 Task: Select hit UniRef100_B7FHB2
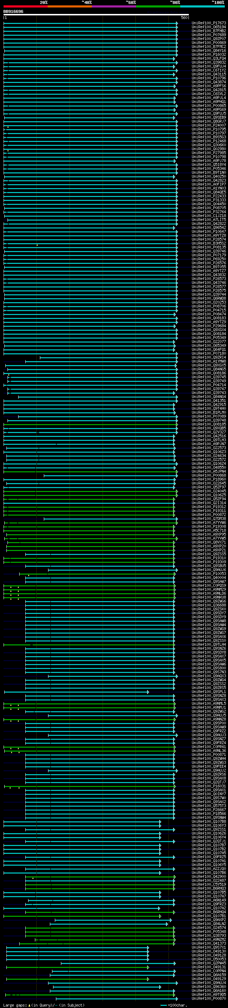209,31
